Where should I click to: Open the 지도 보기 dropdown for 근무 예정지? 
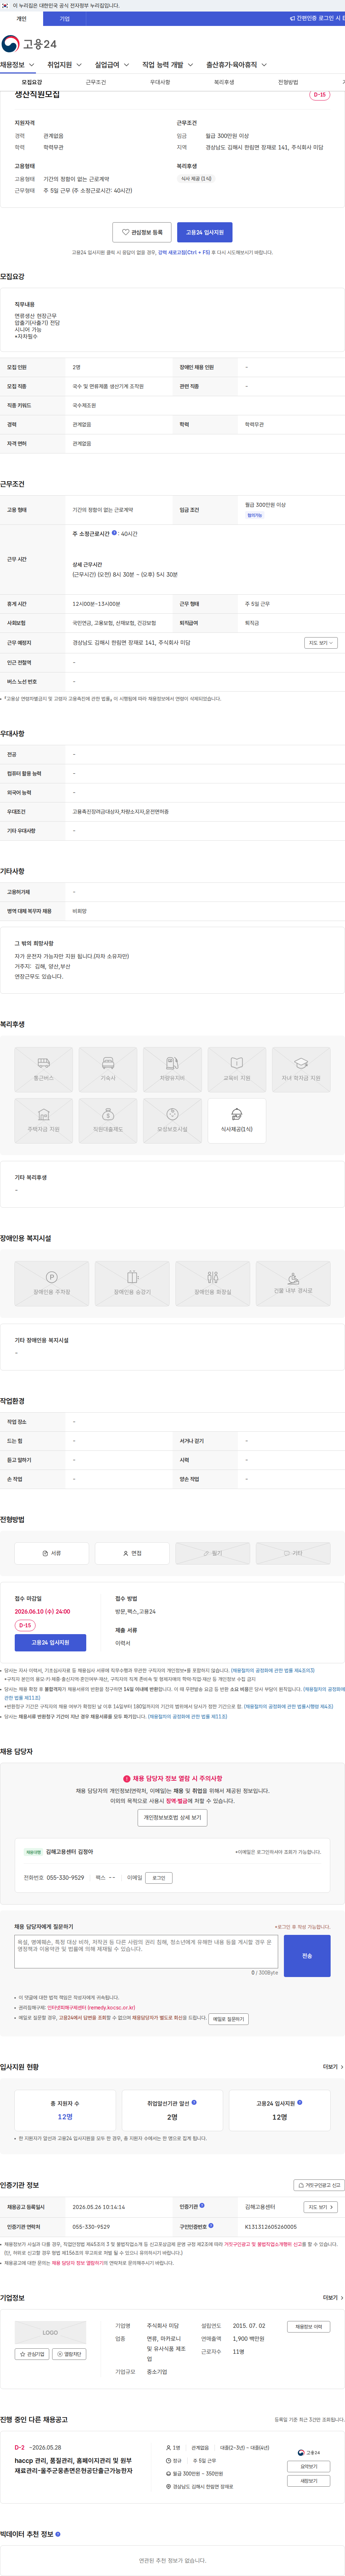[320, 643]
